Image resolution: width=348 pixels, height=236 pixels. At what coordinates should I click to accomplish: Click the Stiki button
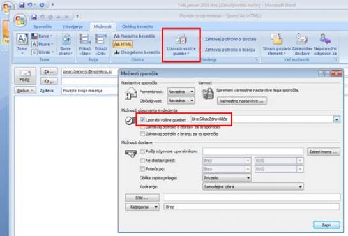point(142,198)
